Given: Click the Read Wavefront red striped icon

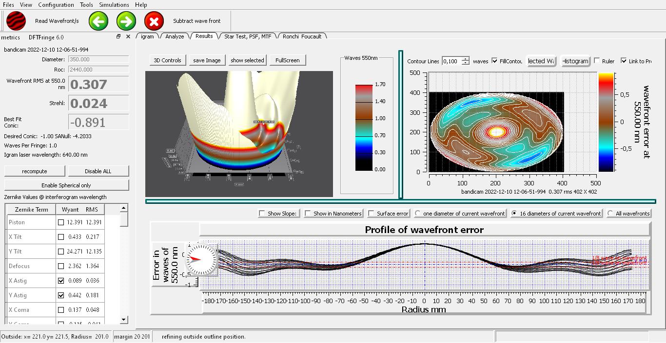Looking at the screenshot, I should (16, 21).
